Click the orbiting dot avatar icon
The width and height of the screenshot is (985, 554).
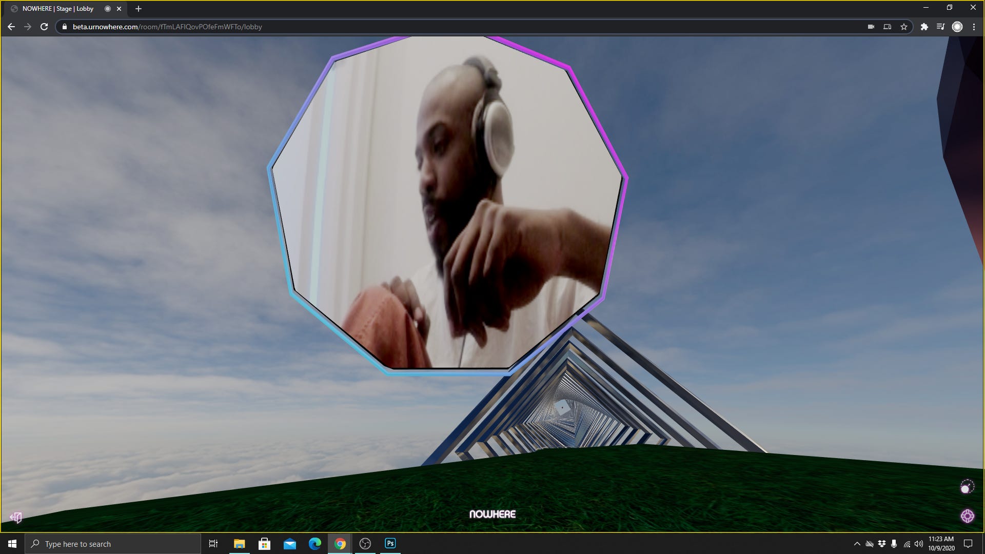[x=967, y=487]
